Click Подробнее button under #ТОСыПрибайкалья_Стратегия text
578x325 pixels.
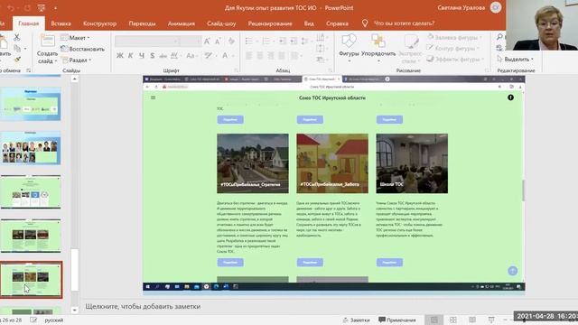click(230, 262)
